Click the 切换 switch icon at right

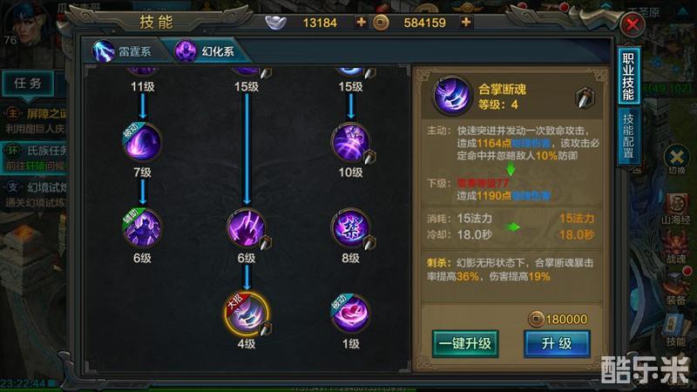tap(677, 159)
